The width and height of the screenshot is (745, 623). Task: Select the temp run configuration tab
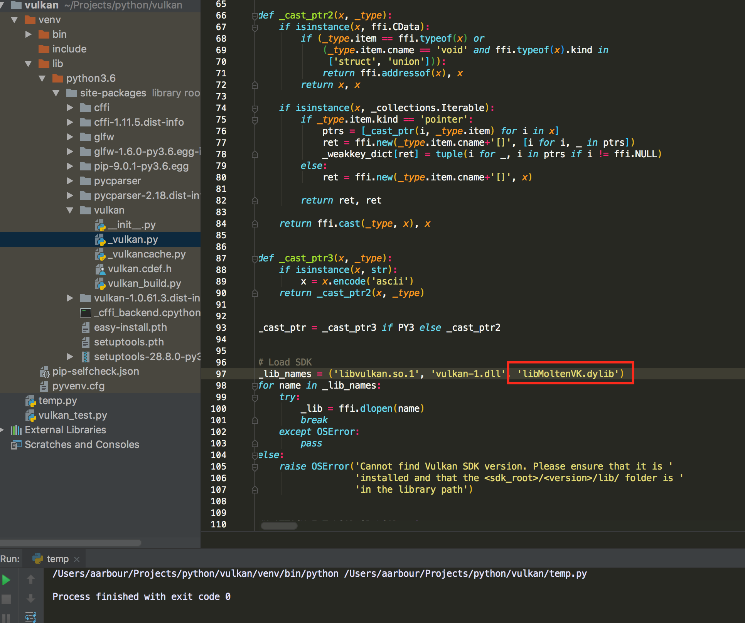pyautogui.click(x=57, y=559)
